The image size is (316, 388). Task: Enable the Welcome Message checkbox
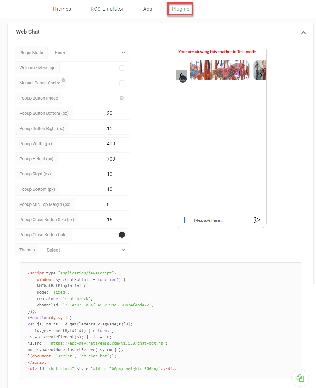point(122,68)
